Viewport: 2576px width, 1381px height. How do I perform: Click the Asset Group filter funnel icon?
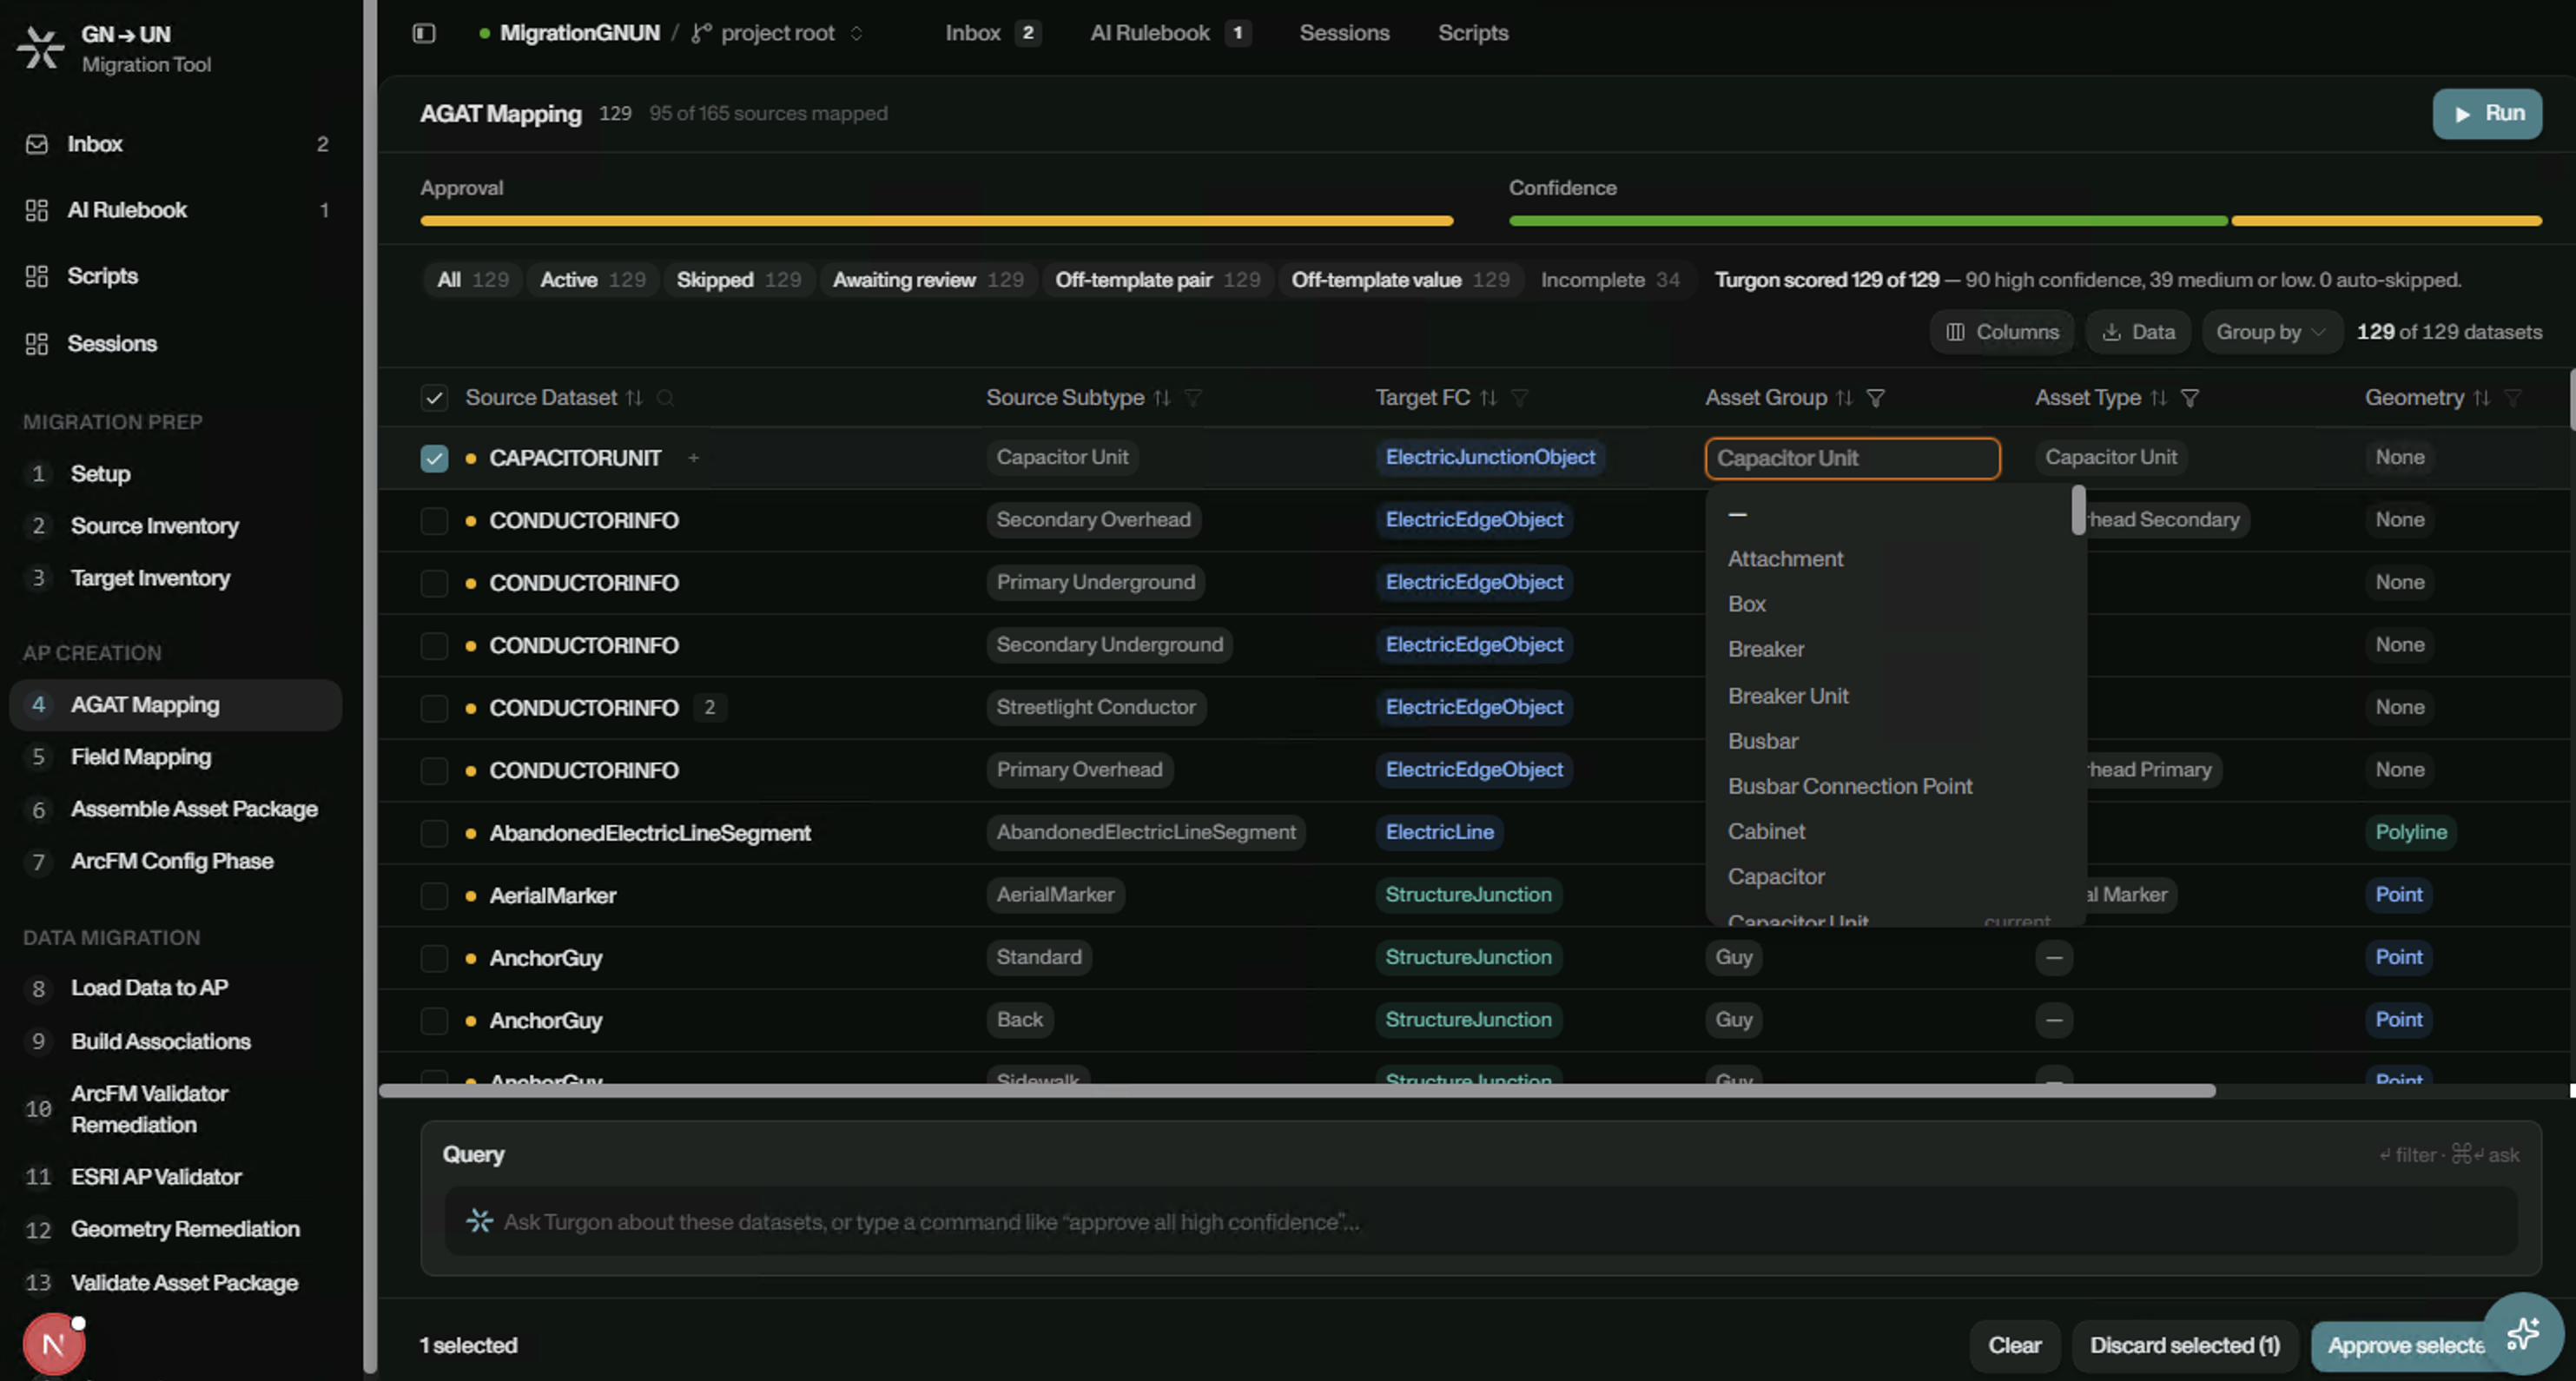[x=1875, y=398]
